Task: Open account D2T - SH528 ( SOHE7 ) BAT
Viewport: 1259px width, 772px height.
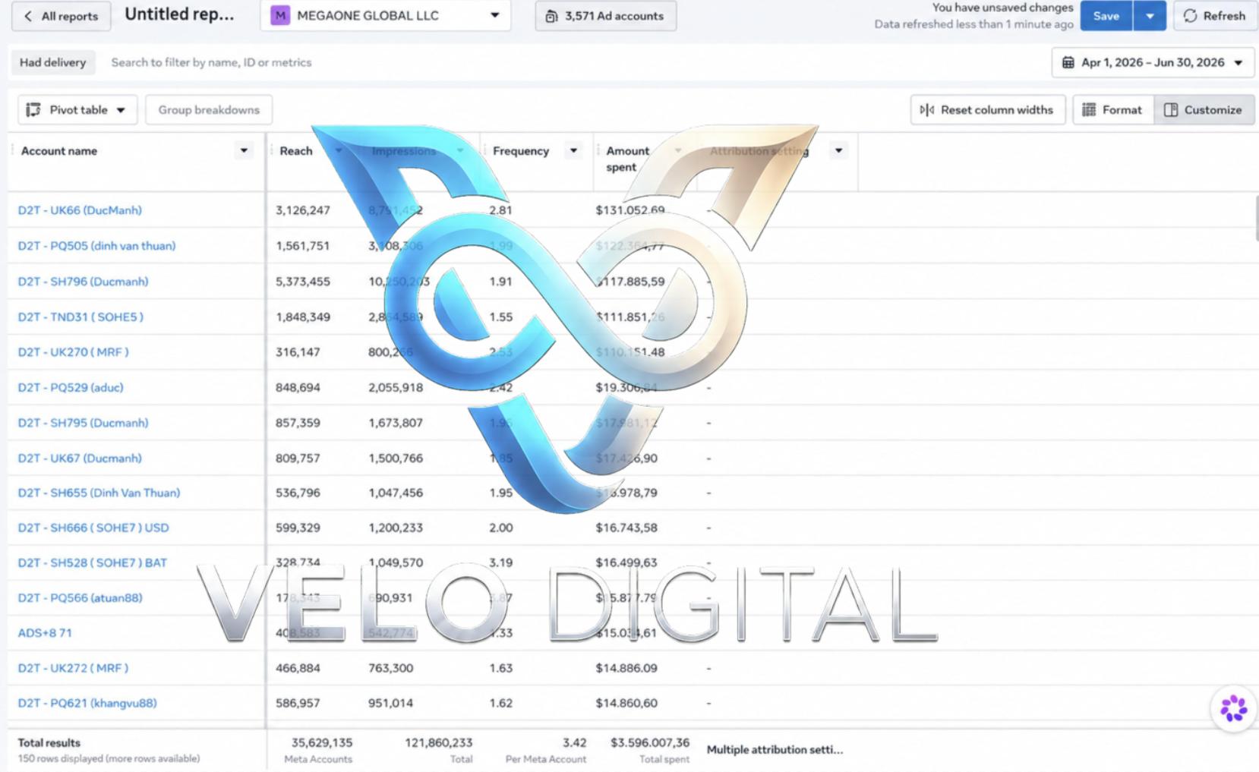Action: [x=92, y=562]
